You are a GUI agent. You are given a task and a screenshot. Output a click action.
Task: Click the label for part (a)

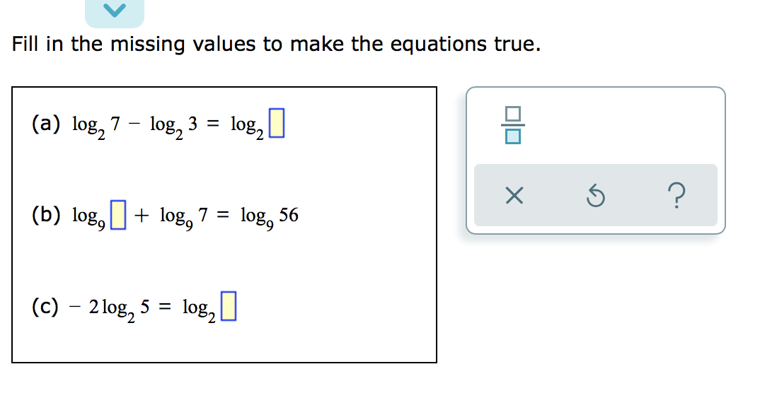click(45, 123)
